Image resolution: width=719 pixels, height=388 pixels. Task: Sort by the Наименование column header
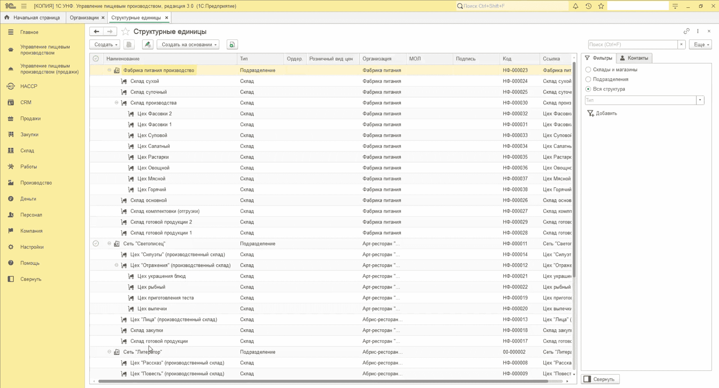point(170,59)
